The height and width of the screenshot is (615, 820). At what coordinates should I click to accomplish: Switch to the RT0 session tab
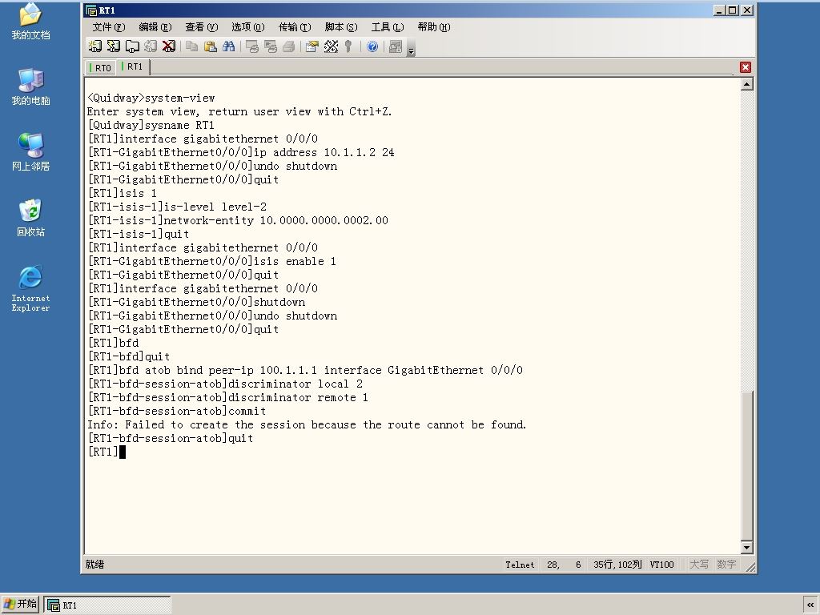(x=100, y=68)
